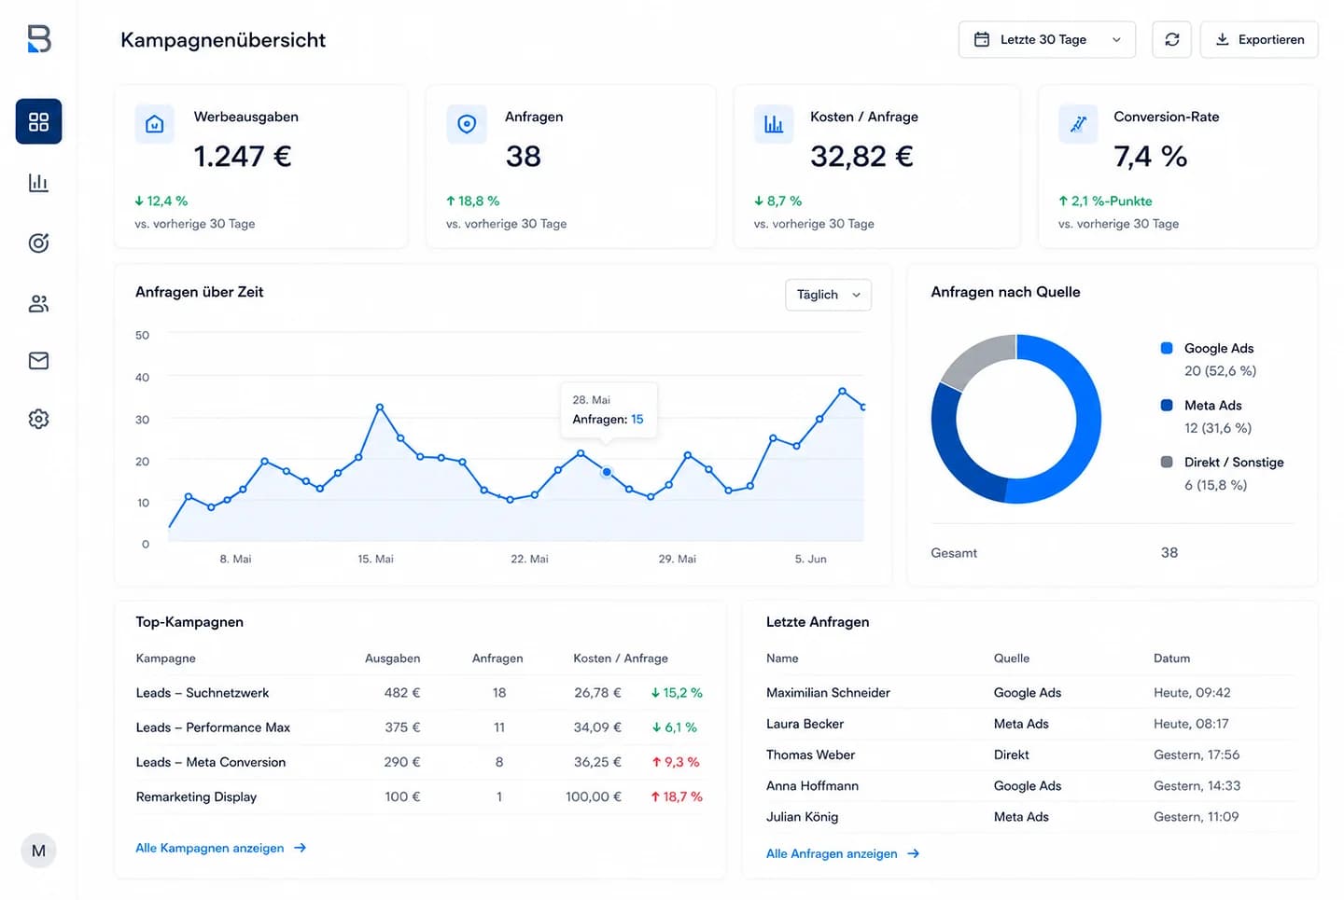Screen dimensions: 1344x900
Task: Open the contacts people sidebar icon
Action: [38, 304]
